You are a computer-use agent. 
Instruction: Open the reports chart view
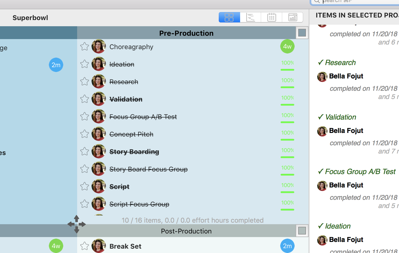tap(293, 17)
